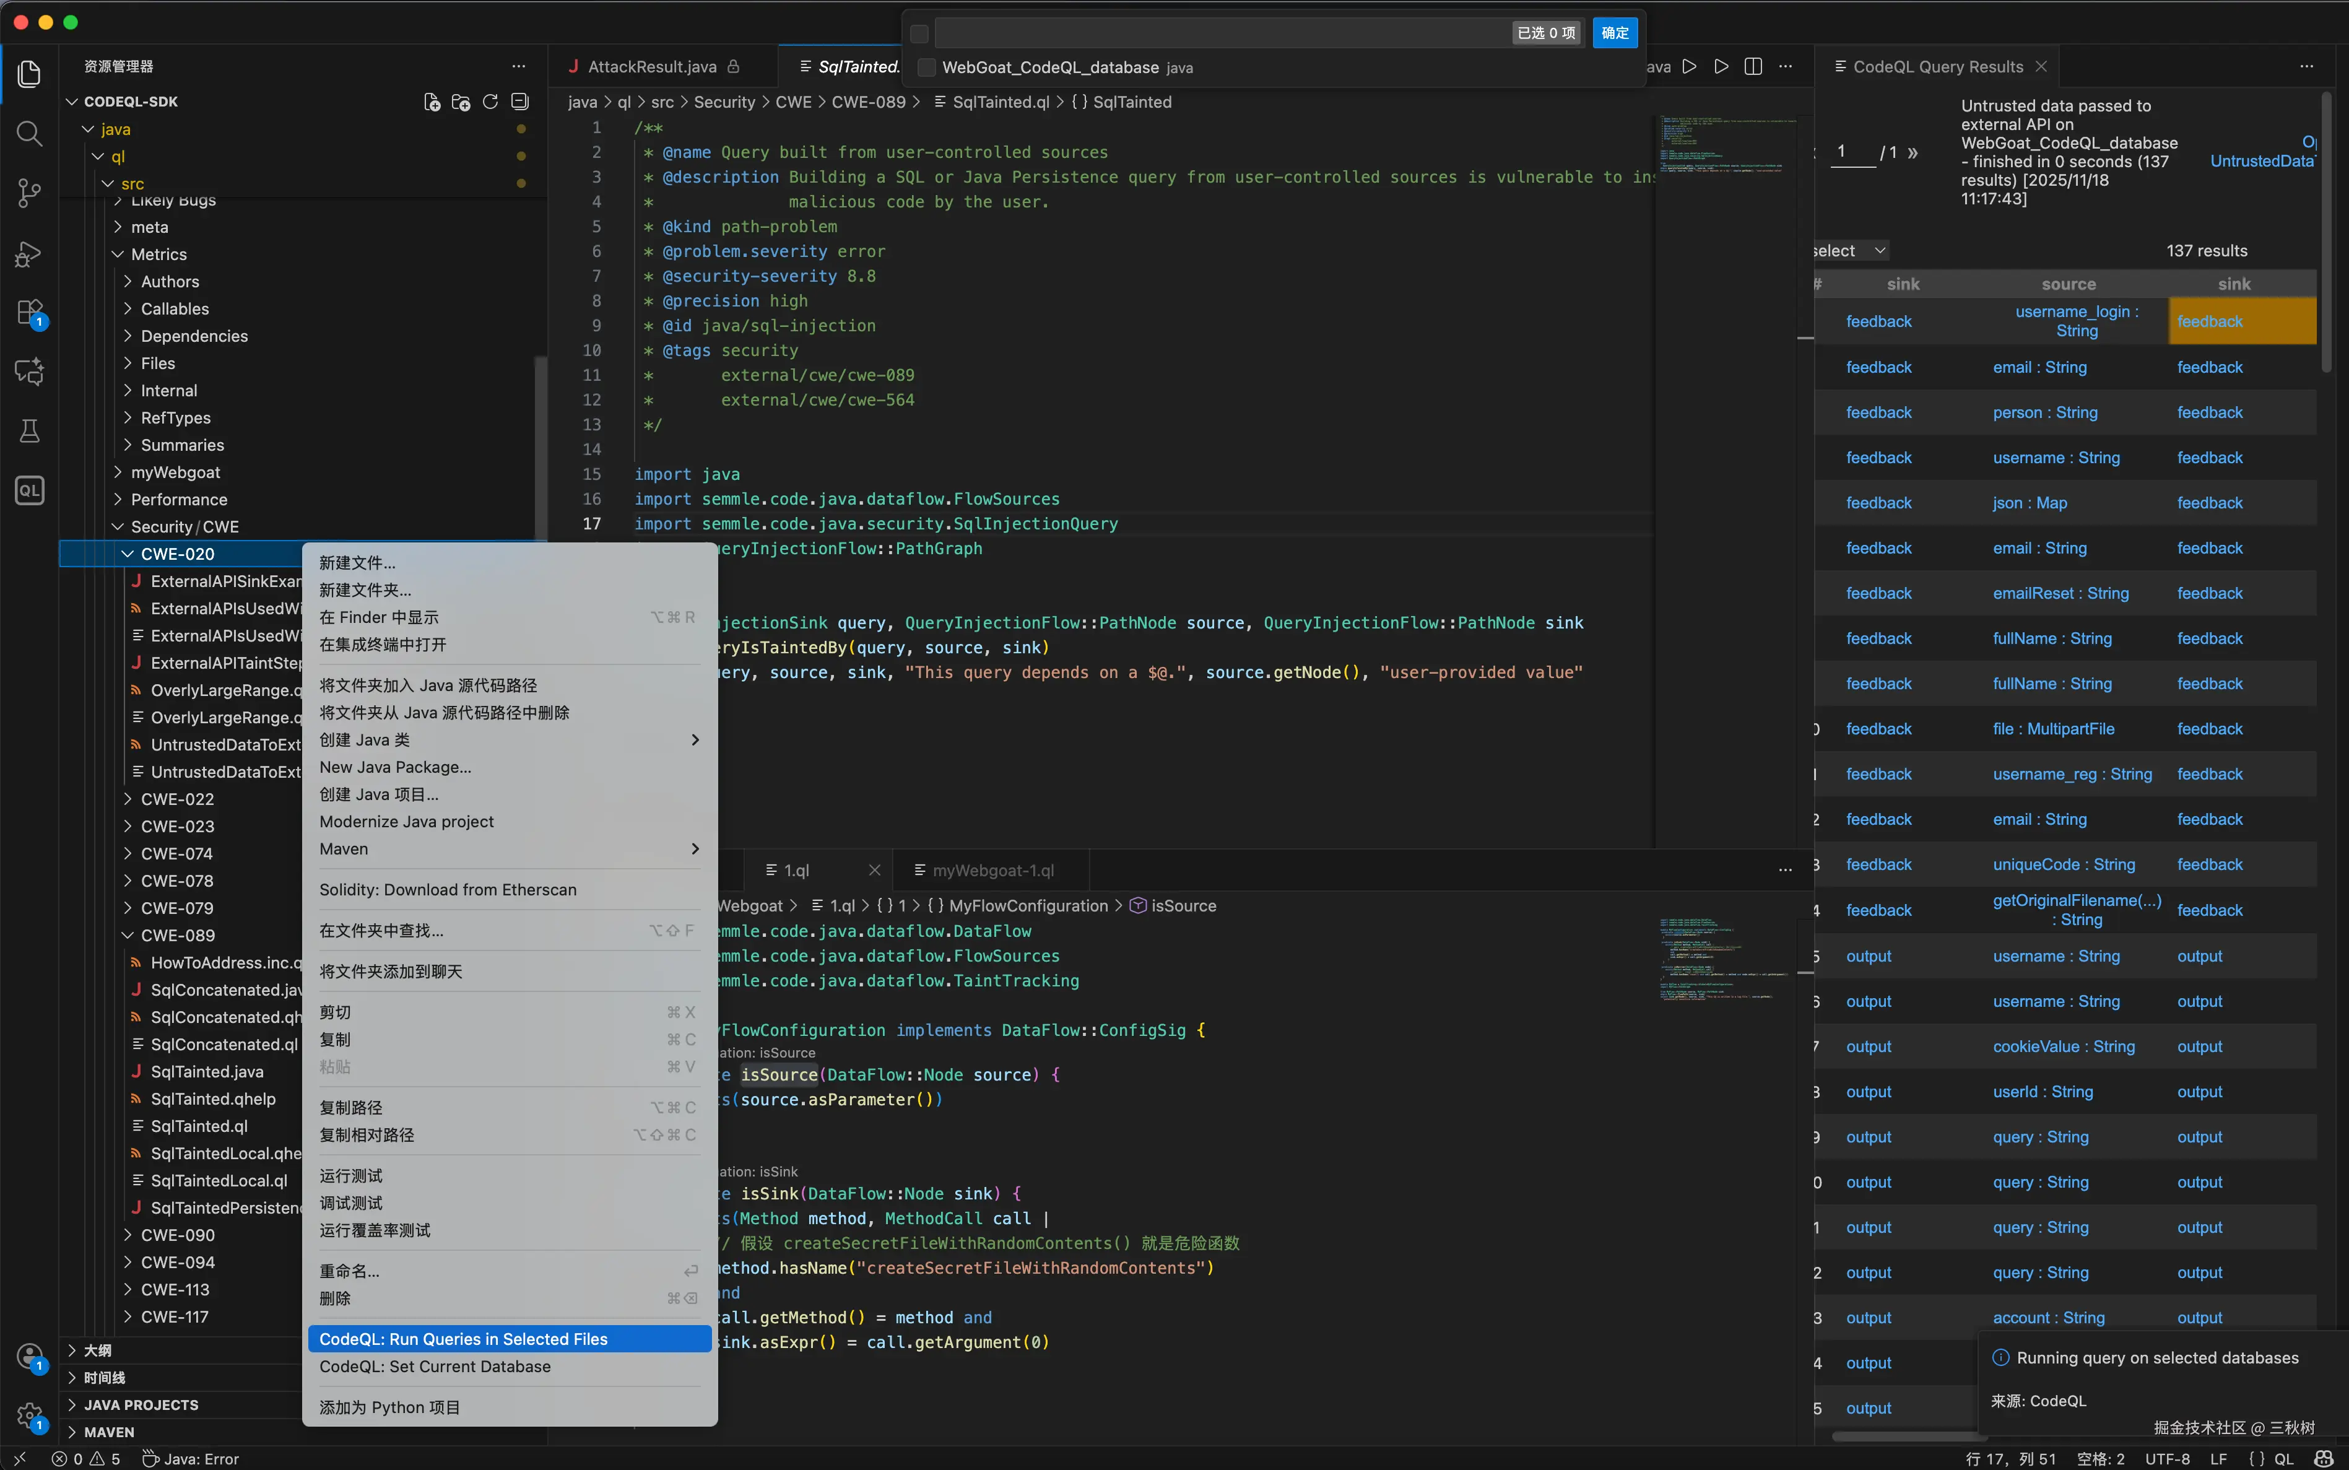Click the Run and Debug icon
Screen dimensions: 2349x1470
(29, 253)
